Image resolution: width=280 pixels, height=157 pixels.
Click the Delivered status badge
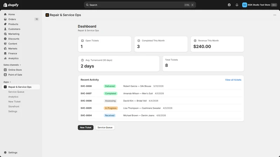[x=110, y=86]
